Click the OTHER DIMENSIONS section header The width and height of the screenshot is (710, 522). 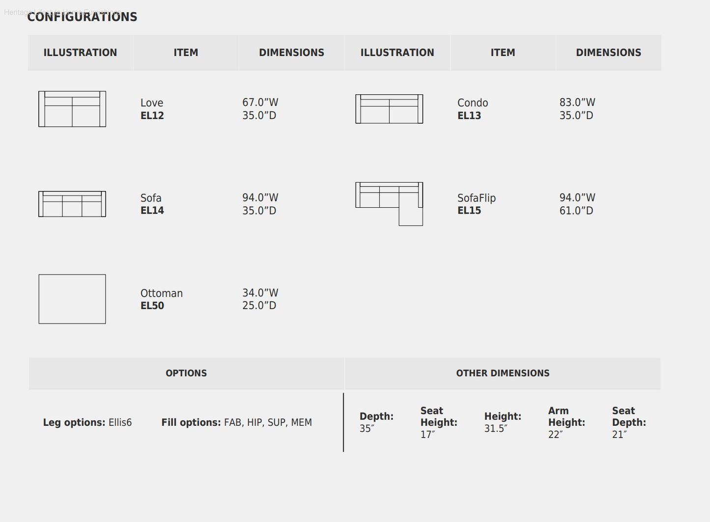(x=503, y=373)
